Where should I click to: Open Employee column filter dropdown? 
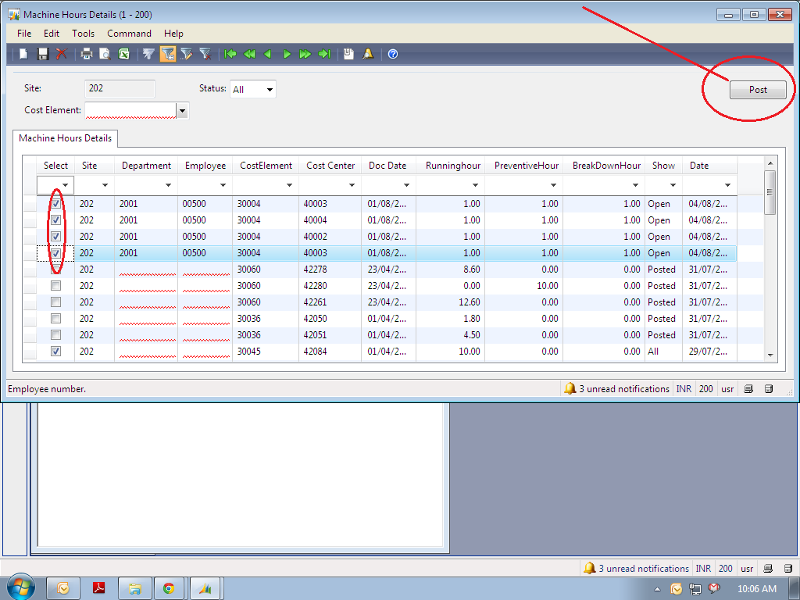223,184
